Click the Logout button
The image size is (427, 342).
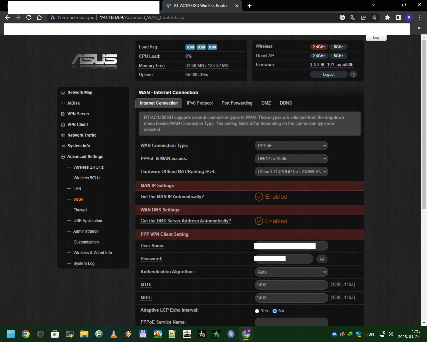pos(329,74)
